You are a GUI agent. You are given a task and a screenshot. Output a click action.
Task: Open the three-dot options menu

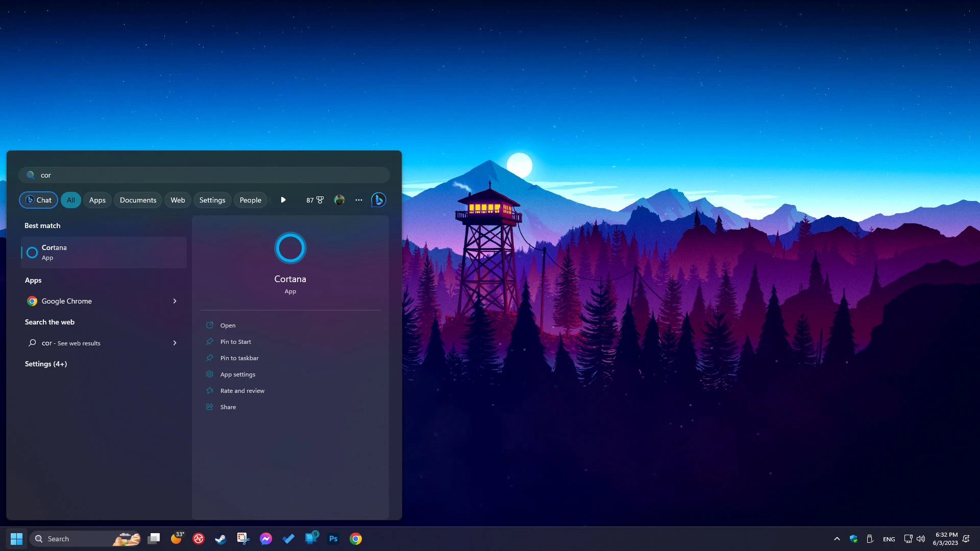coord(359,200)
